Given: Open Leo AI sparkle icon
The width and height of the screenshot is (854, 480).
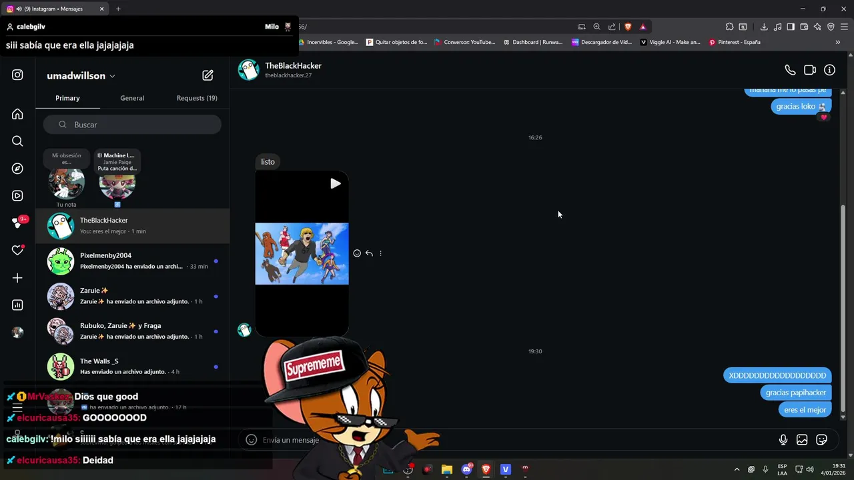Looking at the screenshot, I should point(817,27).
